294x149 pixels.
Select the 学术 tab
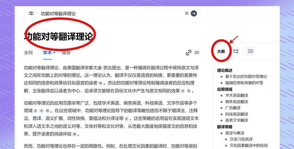tap(47, 53)
